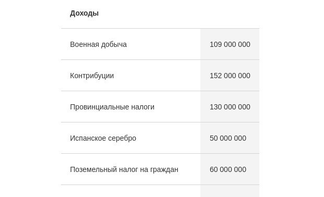
Task: Click the blank header cell beside Доходы
Action: point(230,14)
